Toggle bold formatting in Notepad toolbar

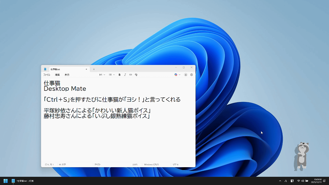(120, 75)
